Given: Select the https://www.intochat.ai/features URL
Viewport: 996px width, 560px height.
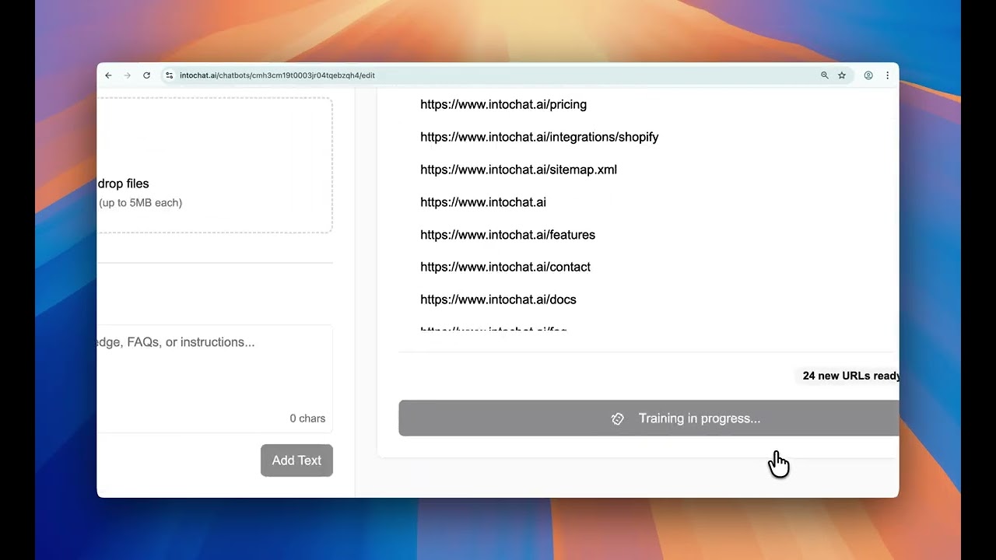Looking at the screenshot, I should coord(507,235).
